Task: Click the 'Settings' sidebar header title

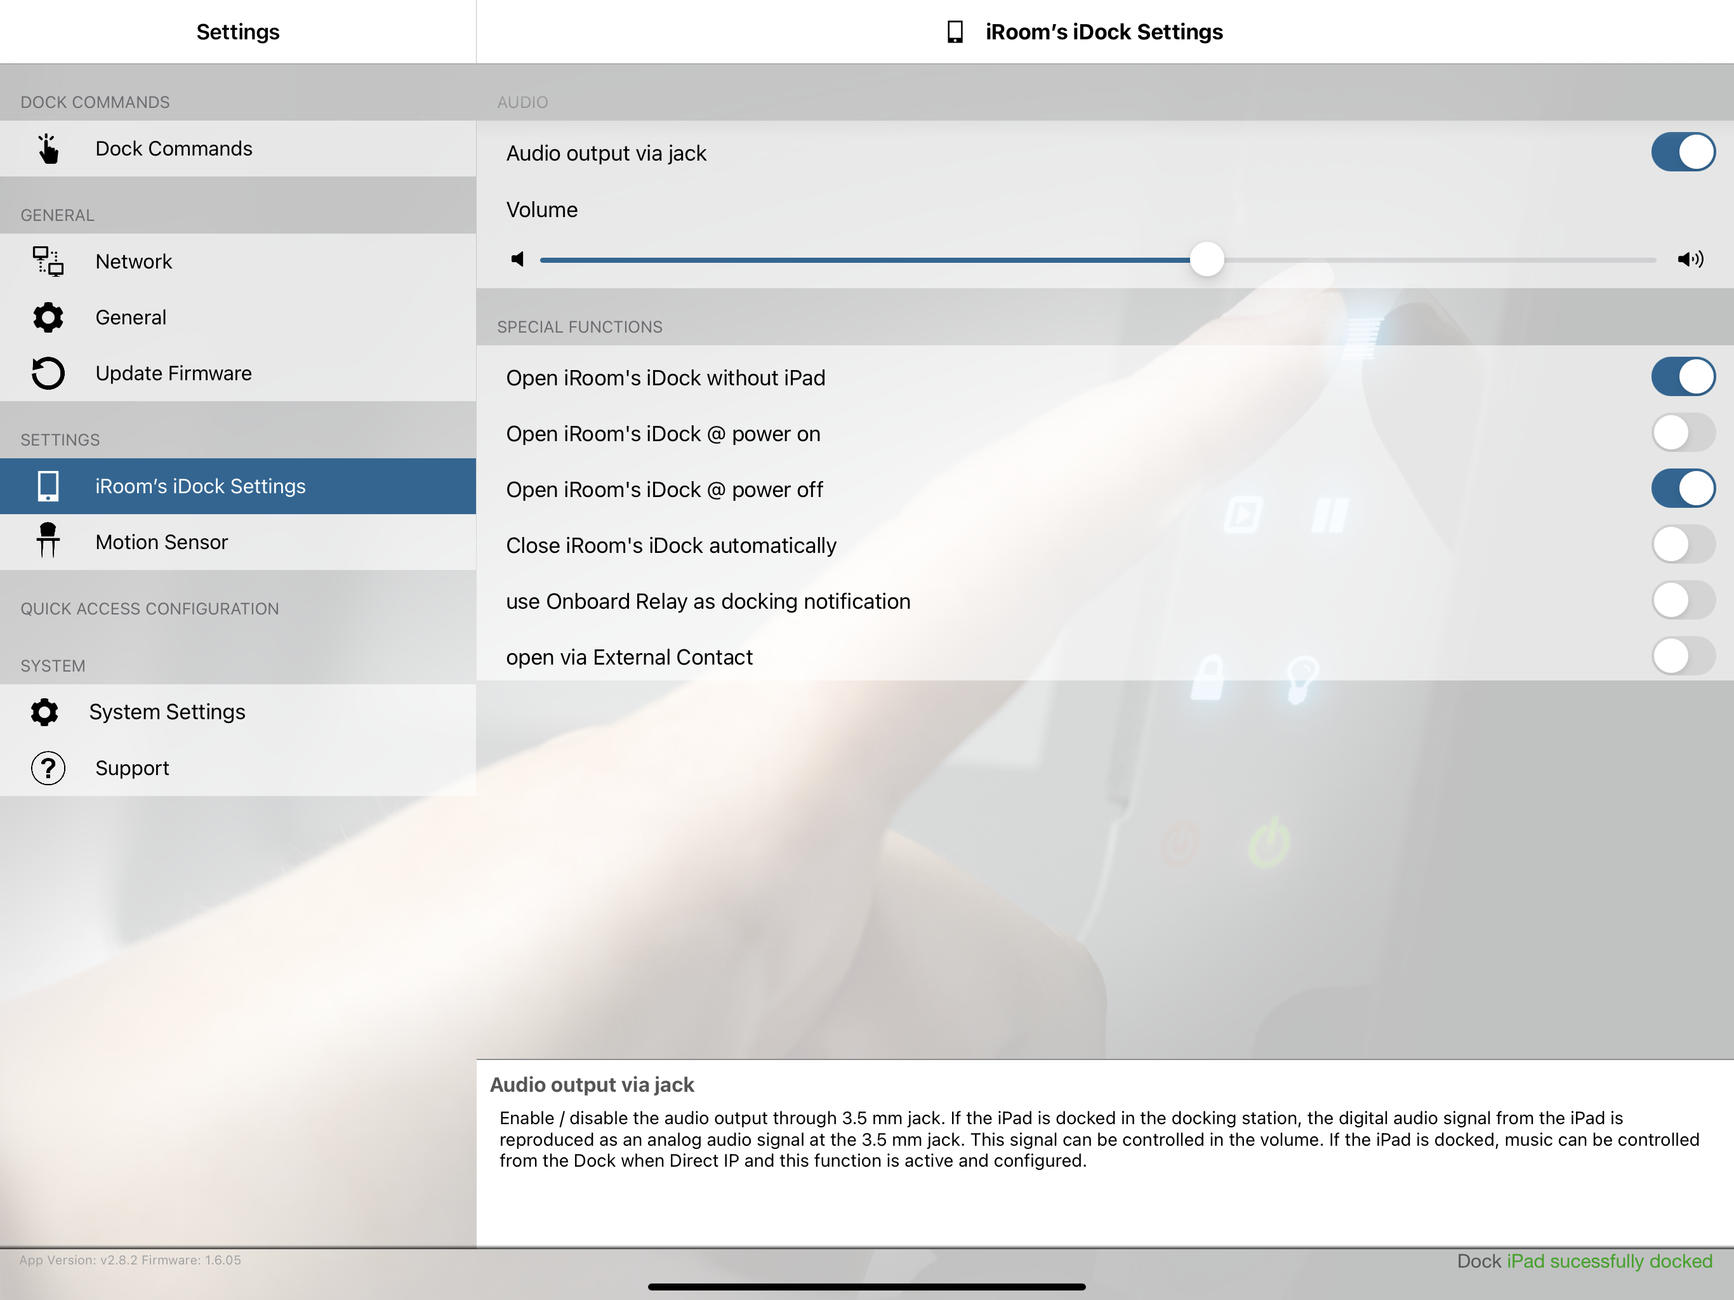Action: coord(237,32)
